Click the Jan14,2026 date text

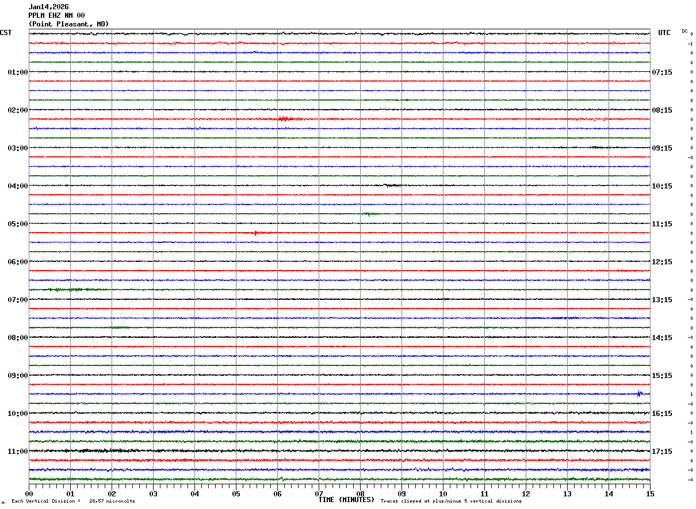[x=49, y=7]
